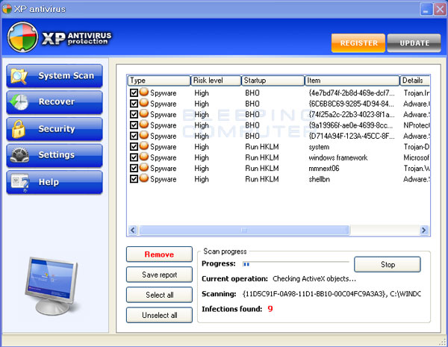Click the title bar XP antivirus icon
The height and width of the screenshot is (347, 448).
coord(7,8)
